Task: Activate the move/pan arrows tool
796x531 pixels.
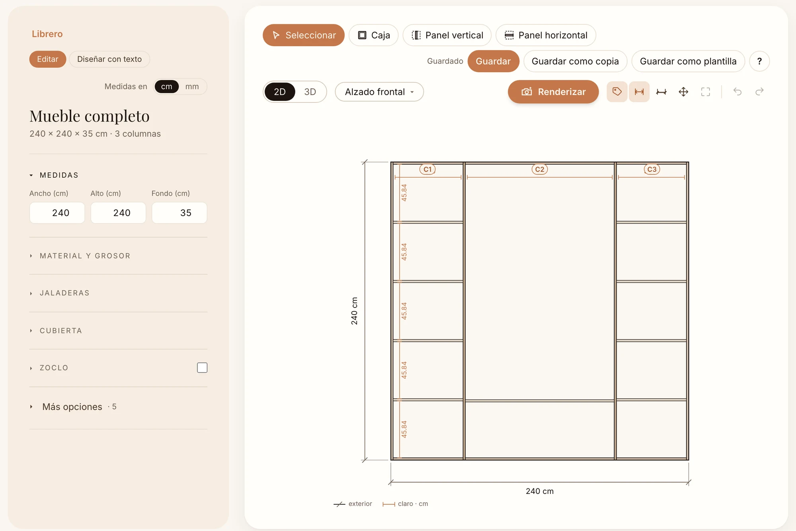Action: [683, 92]
